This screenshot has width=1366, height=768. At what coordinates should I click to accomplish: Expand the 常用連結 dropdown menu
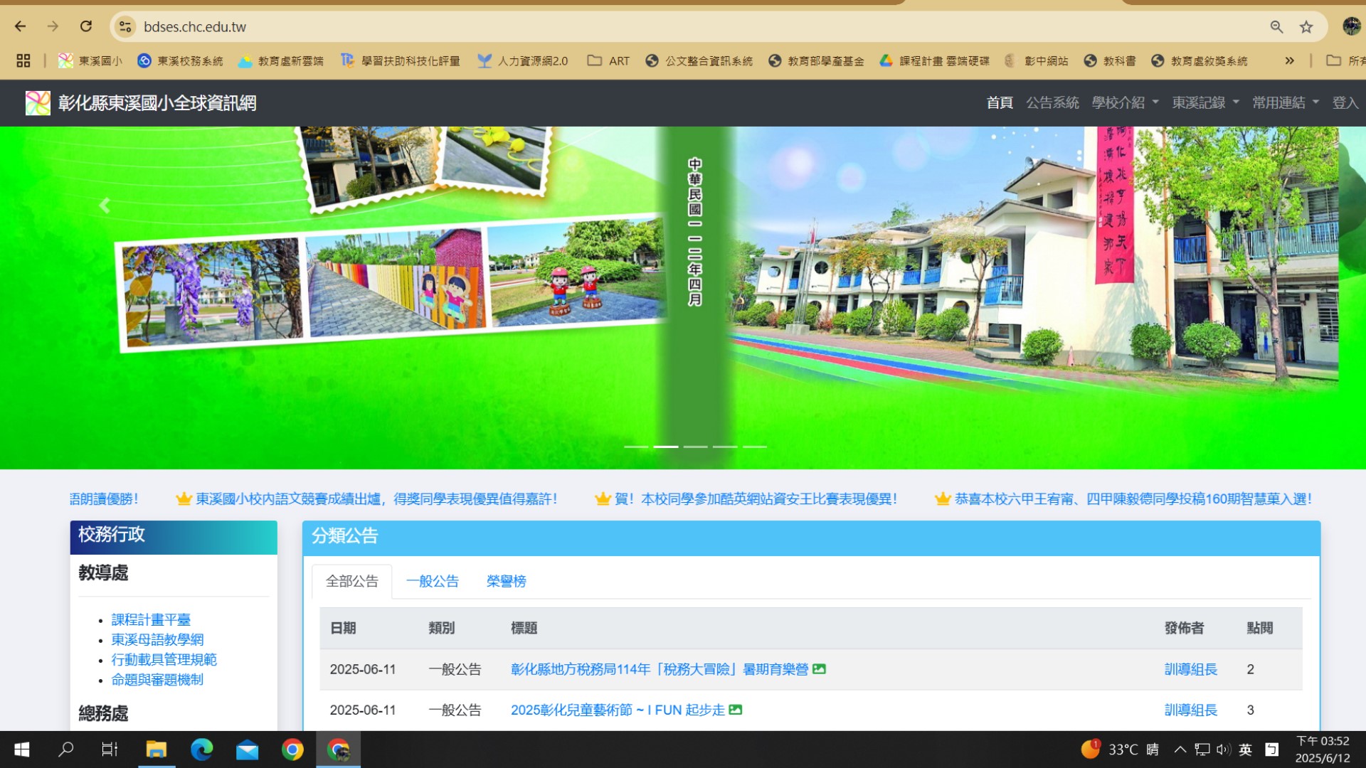pos(1285,103)
